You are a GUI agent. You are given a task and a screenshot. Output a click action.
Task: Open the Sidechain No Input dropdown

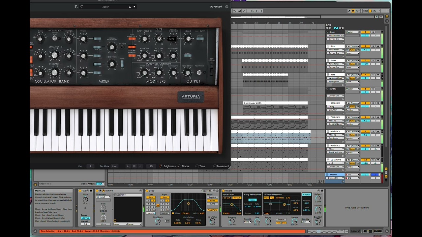pyautogui.click(x=103, y=197)
